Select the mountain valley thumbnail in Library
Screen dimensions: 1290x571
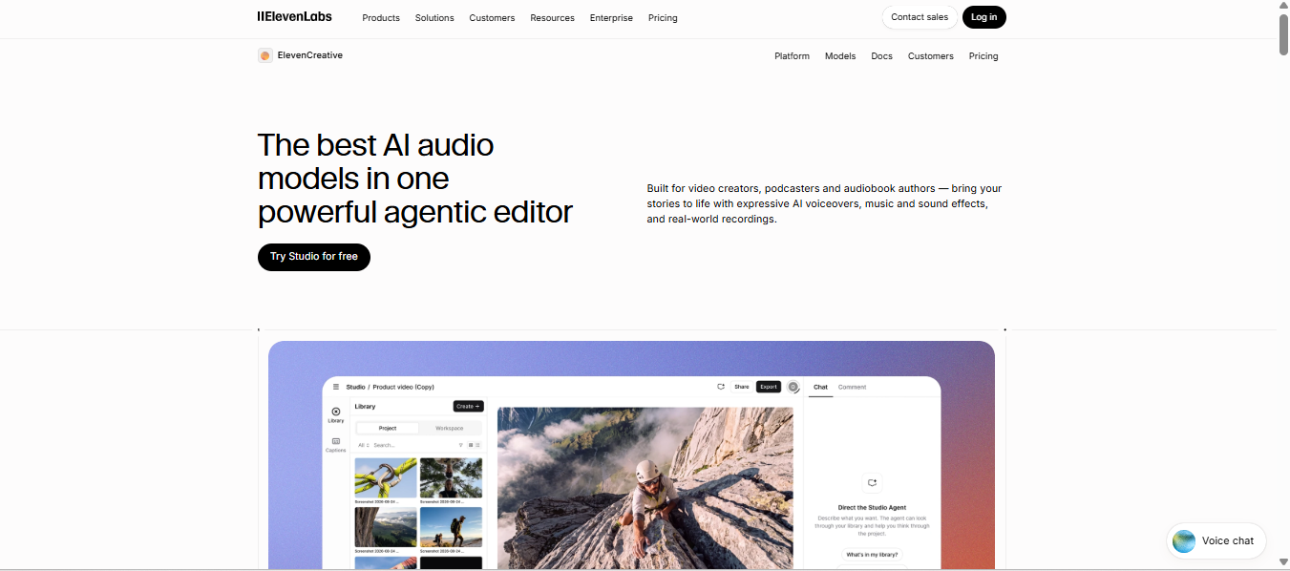[386, 527]
